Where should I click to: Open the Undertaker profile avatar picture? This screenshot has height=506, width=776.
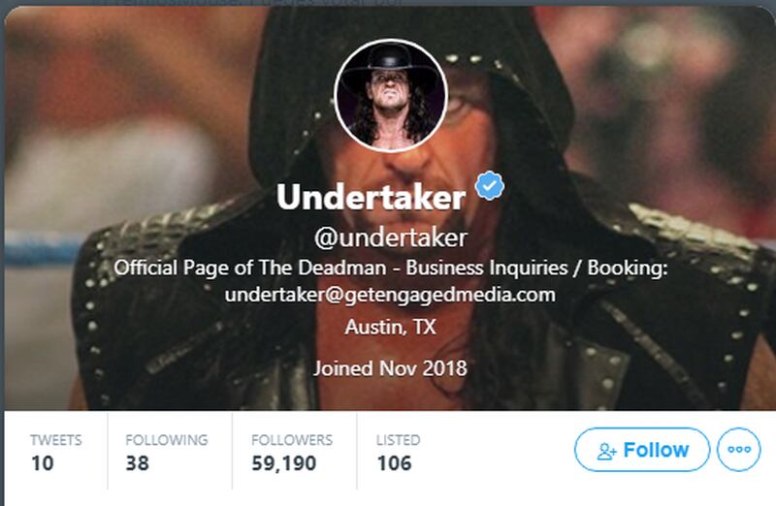[391, 95]
